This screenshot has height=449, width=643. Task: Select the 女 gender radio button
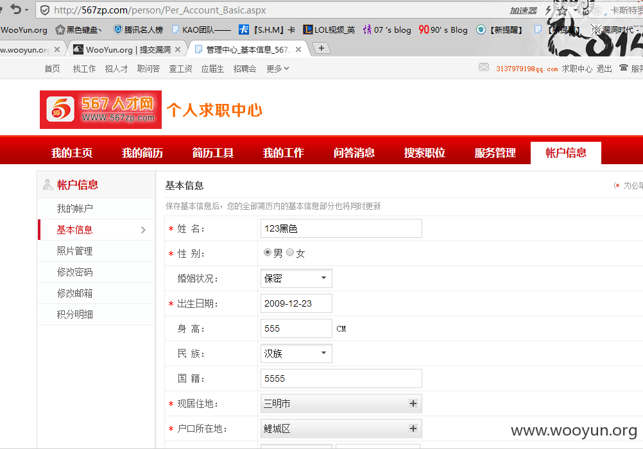290,252
